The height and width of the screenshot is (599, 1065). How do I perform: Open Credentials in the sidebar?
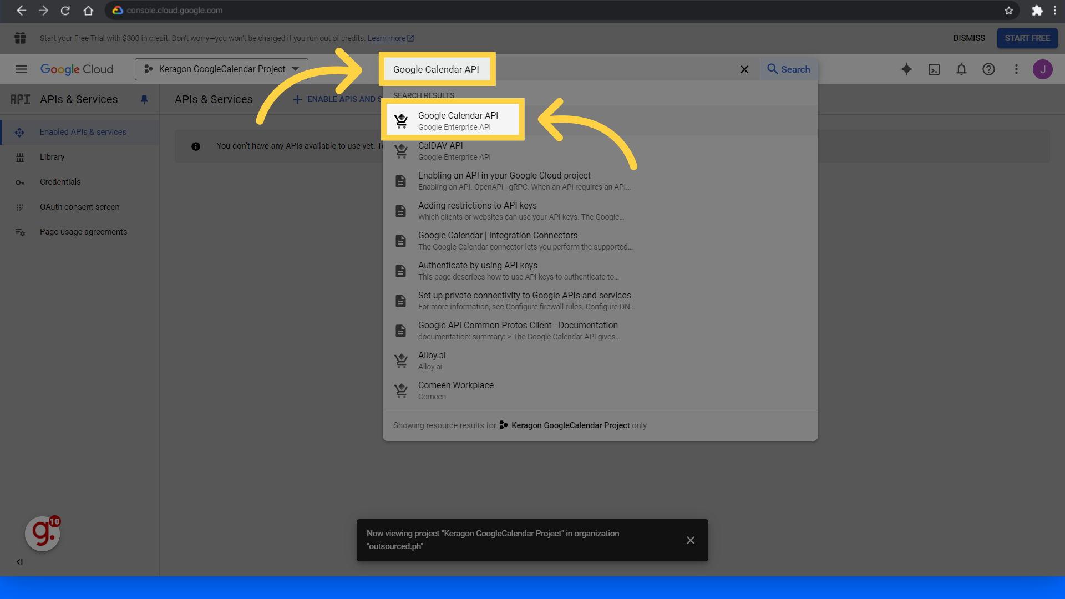click(60, 182)
